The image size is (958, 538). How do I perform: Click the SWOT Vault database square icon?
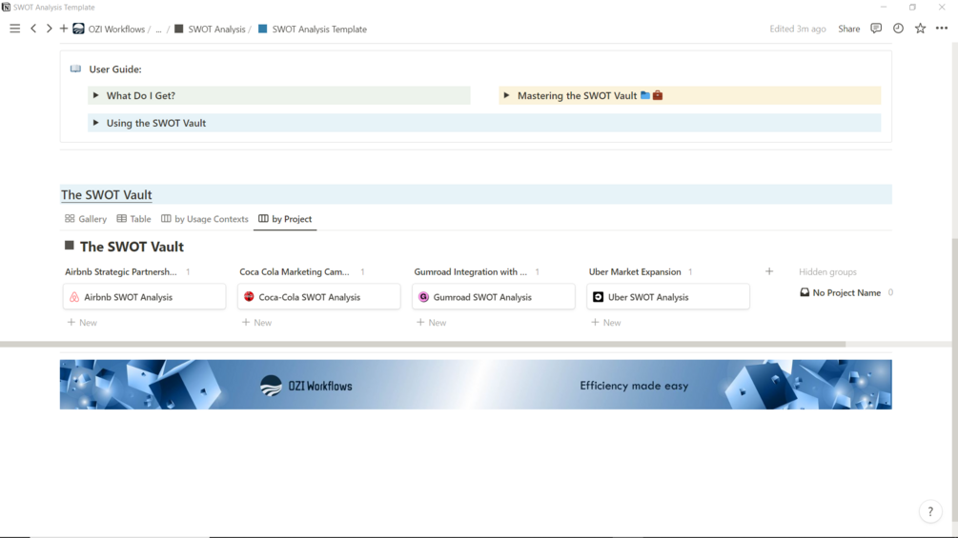click(69, 246)
